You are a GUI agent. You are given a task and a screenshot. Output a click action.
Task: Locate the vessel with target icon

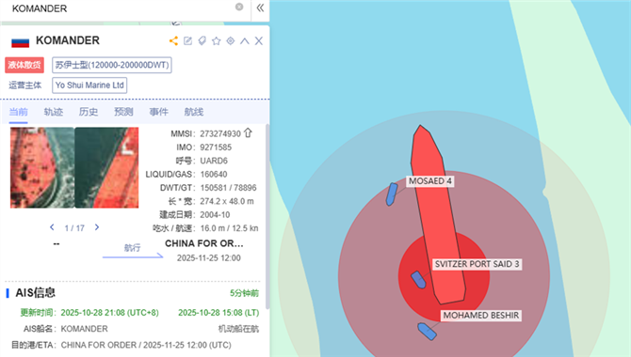(x=231, y=41)
